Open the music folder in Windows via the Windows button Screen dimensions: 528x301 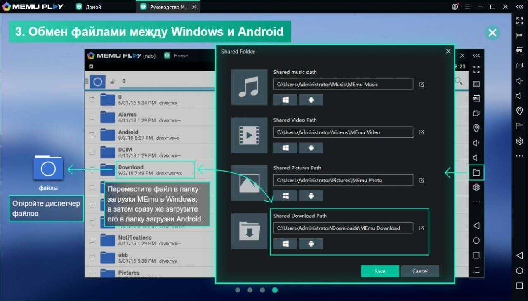(x=285, y=100)
